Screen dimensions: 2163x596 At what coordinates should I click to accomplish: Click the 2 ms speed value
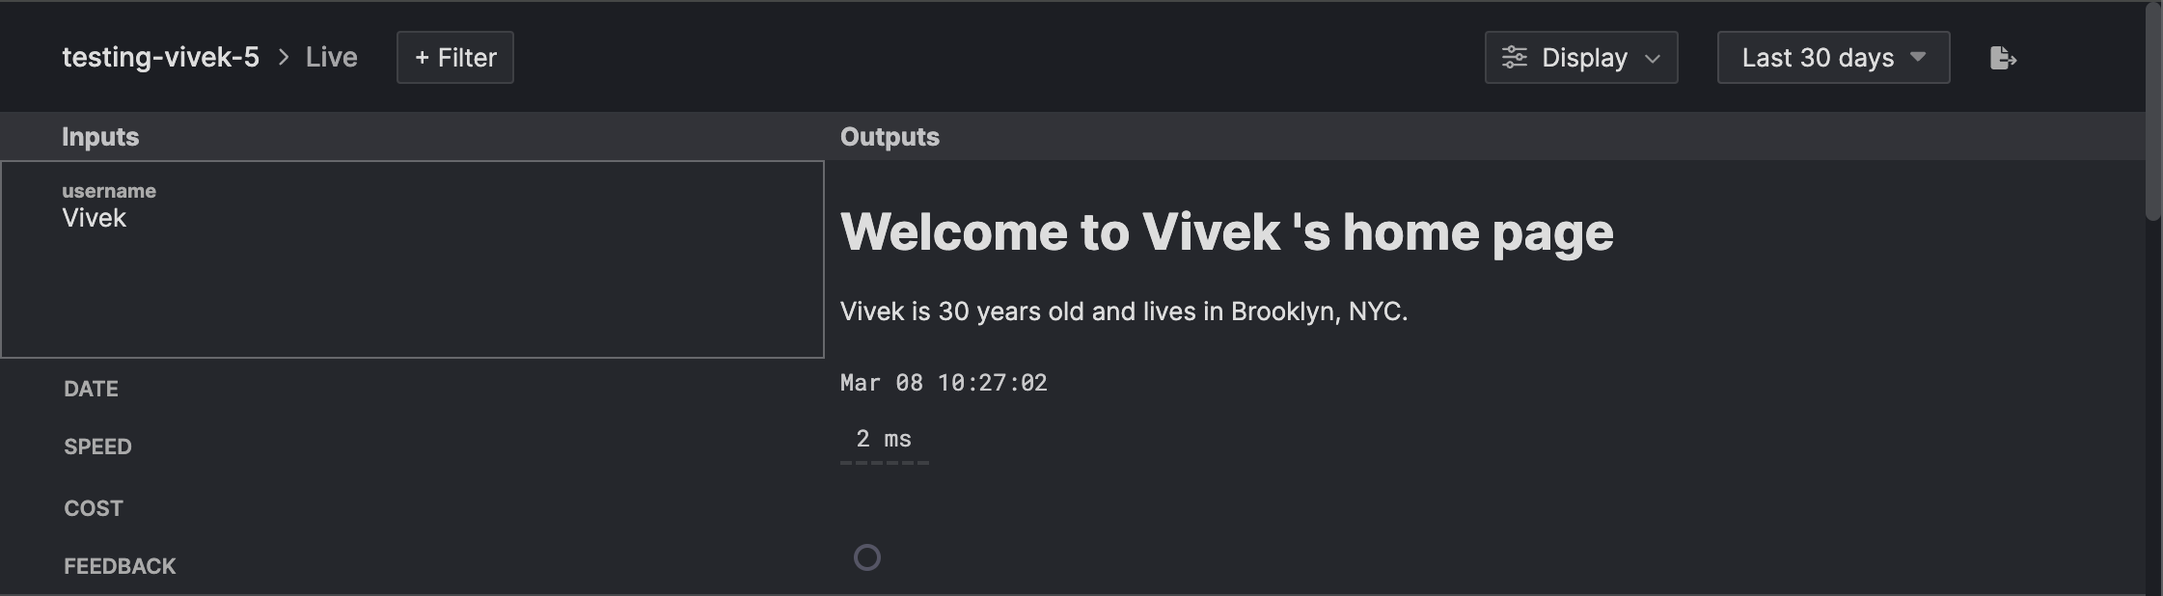(x=884, y=440)
